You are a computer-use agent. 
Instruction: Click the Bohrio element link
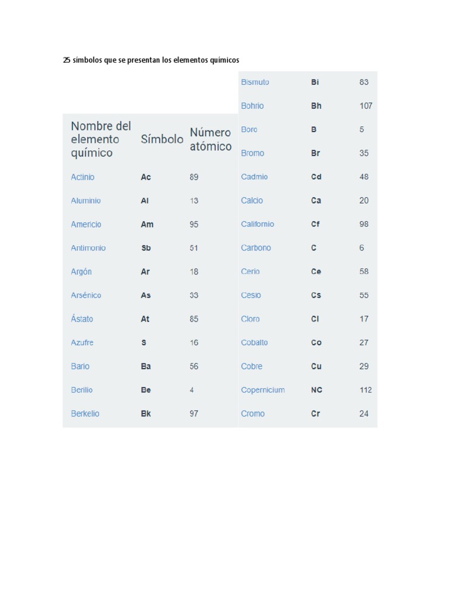(x=252, y=106)
